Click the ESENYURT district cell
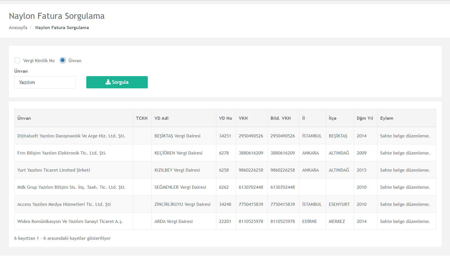 (x=340, y=204)
